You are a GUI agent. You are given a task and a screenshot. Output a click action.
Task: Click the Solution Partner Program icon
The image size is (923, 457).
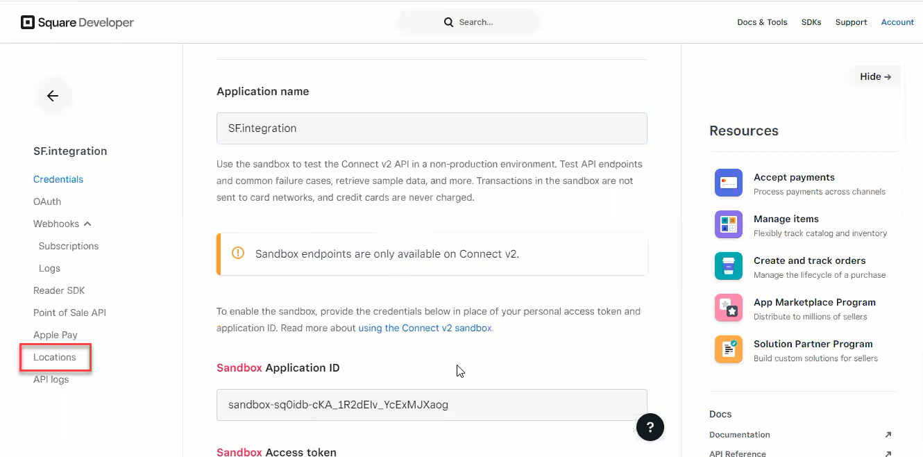point(729,350)
